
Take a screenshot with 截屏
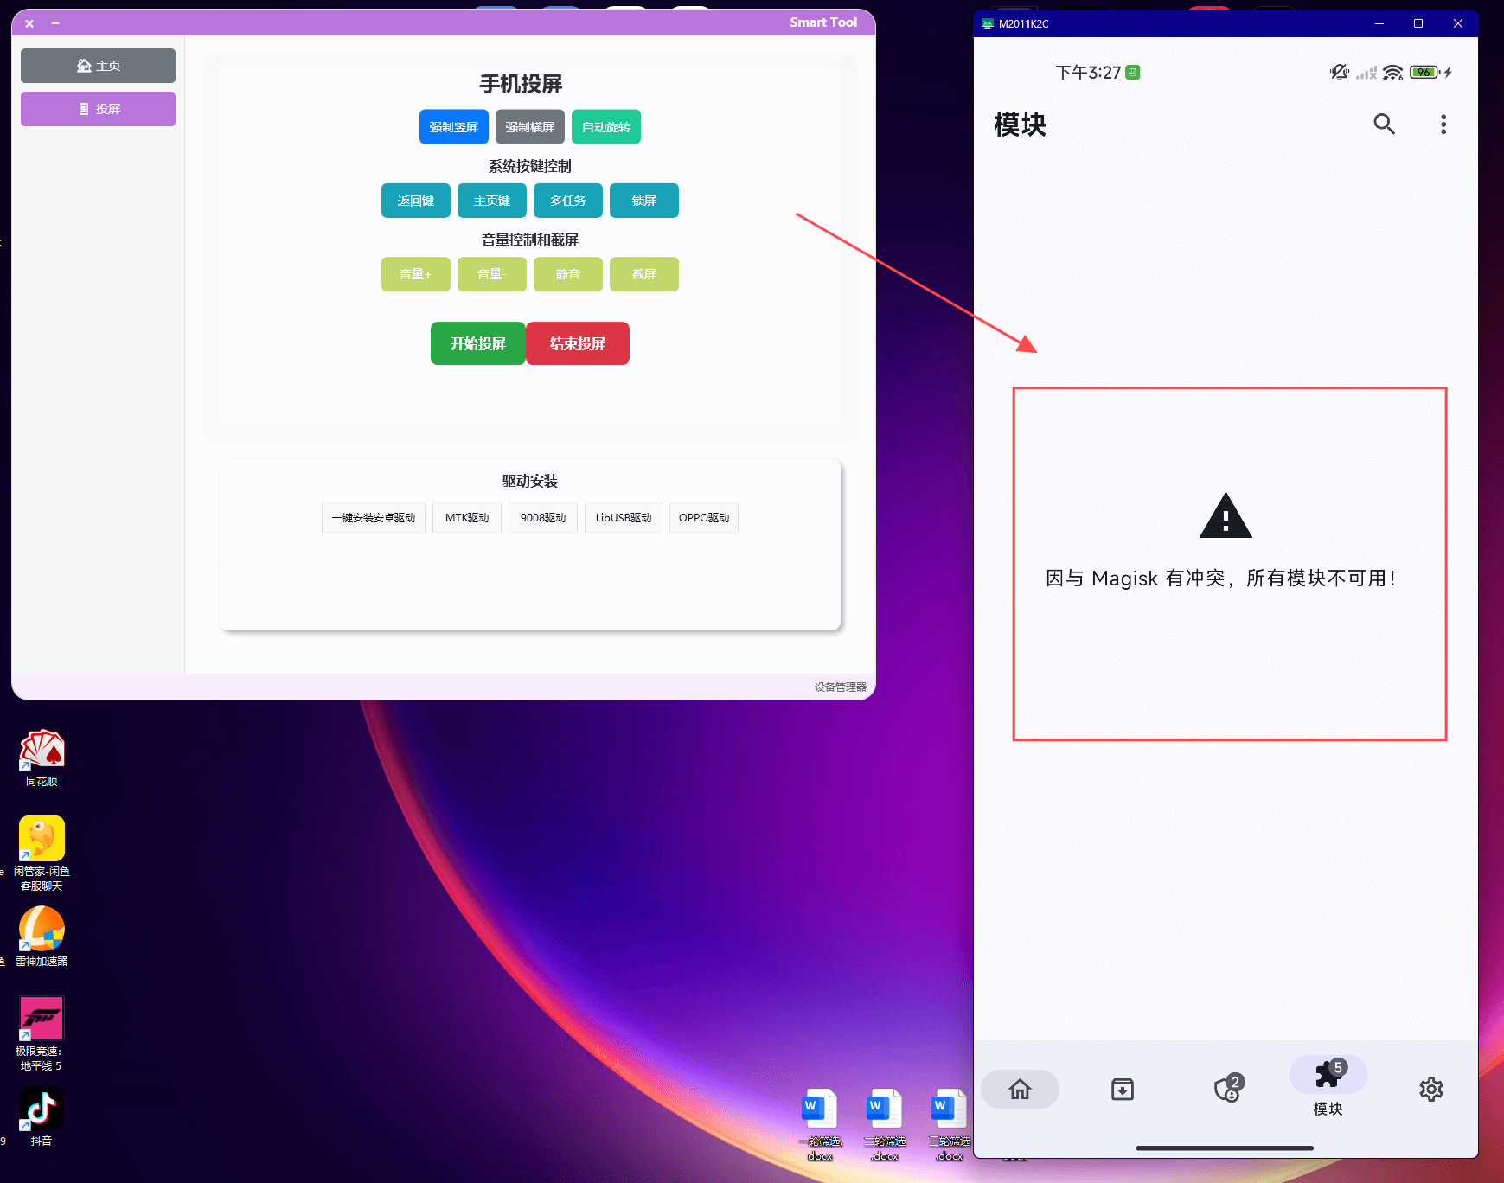tap(644, 274)
